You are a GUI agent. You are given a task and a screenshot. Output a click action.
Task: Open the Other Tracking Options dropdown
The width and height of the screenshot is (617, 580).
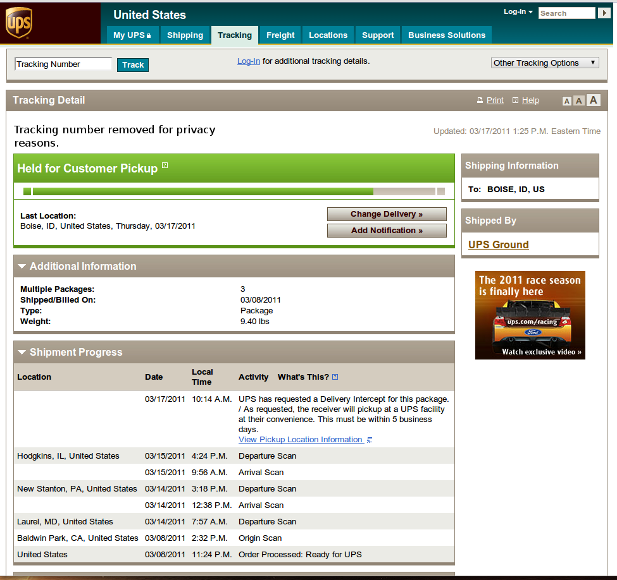pyautogui.click(x=545, y=63)
